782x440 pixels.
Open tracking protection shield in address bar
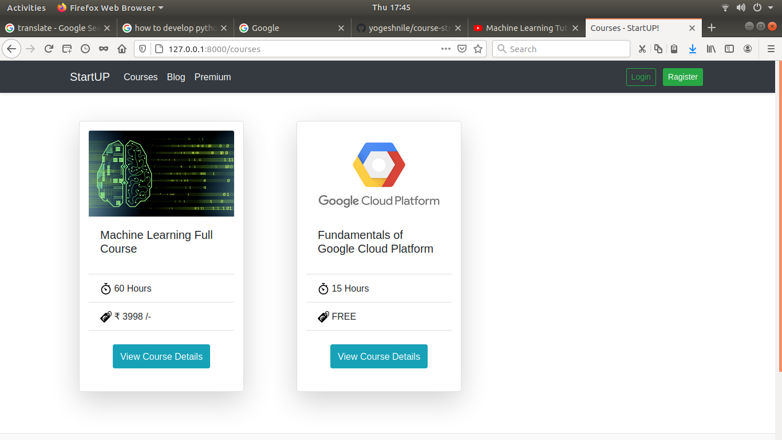143,49
